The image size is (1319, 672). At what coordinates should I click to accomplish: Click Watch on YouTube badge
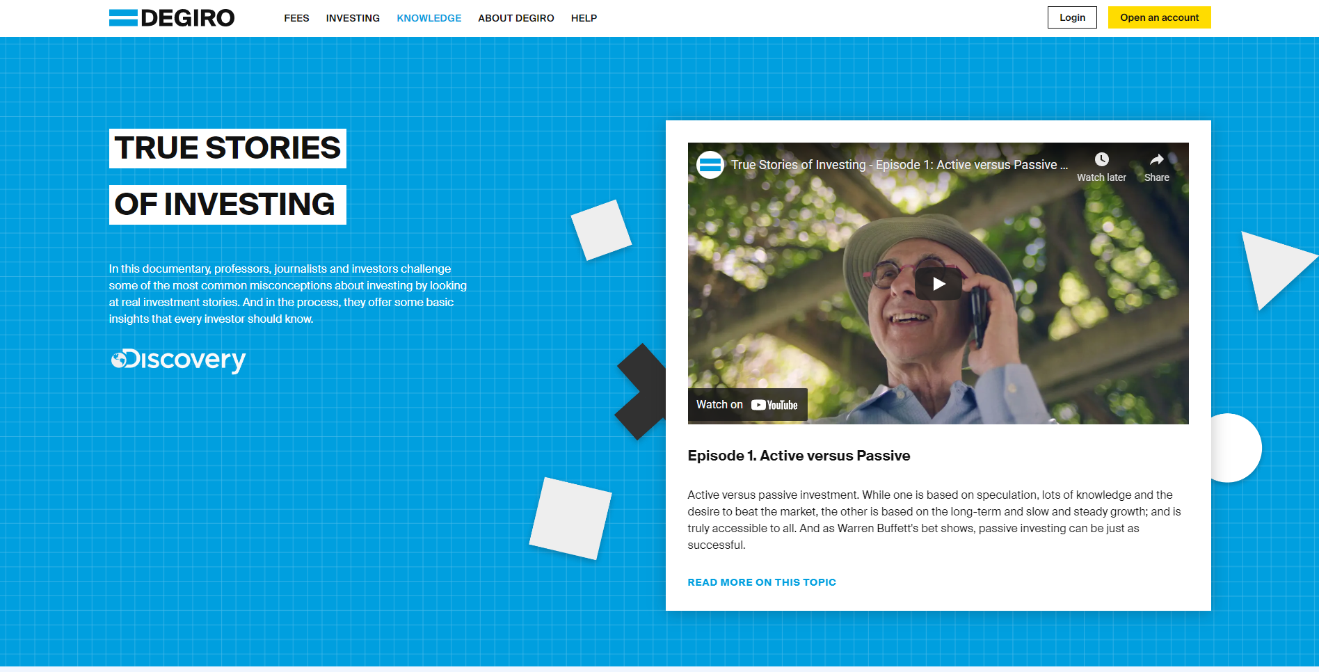747,405
